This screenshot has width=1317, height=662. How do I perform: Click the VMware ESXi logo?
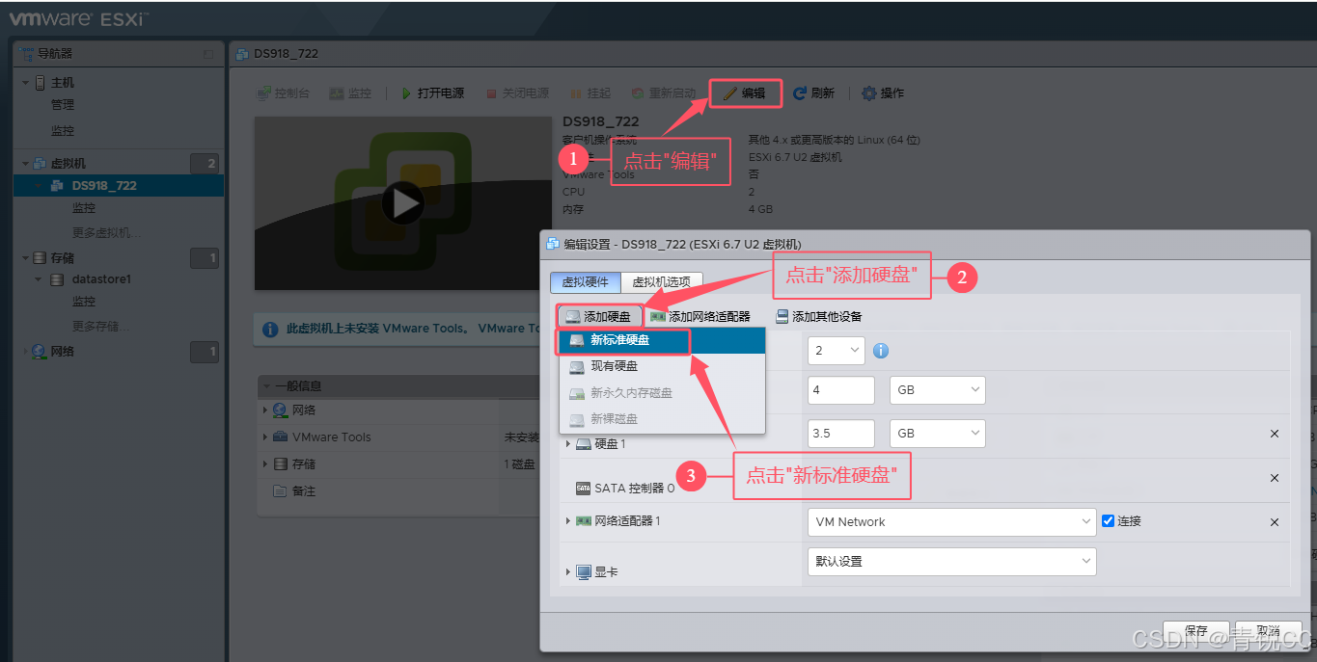[79, 18]
